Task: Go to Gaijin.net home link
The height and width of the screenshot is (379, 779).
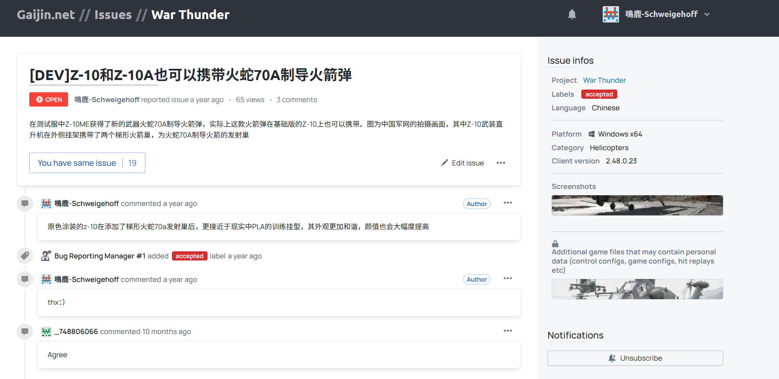Action: [x=46, y=15]
